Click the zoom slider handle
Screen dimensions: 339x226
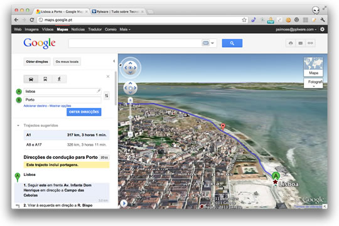click(130, 117)
